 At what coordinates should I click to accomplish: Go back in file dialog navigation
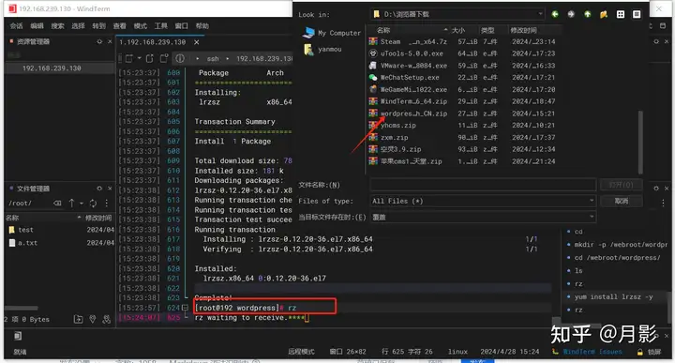[555, 14]
